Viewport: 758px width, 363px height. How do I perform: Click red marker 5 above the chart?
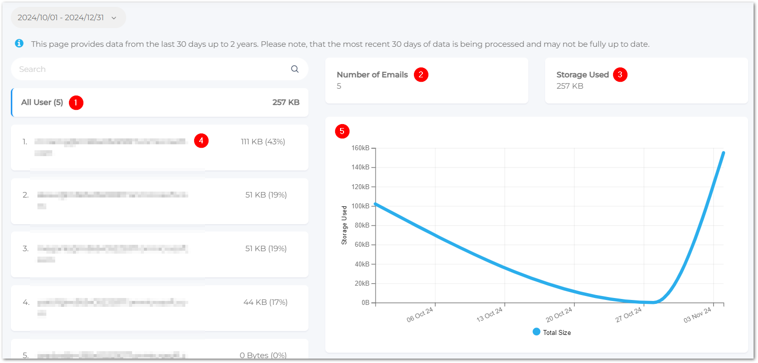tap(342, 132)
